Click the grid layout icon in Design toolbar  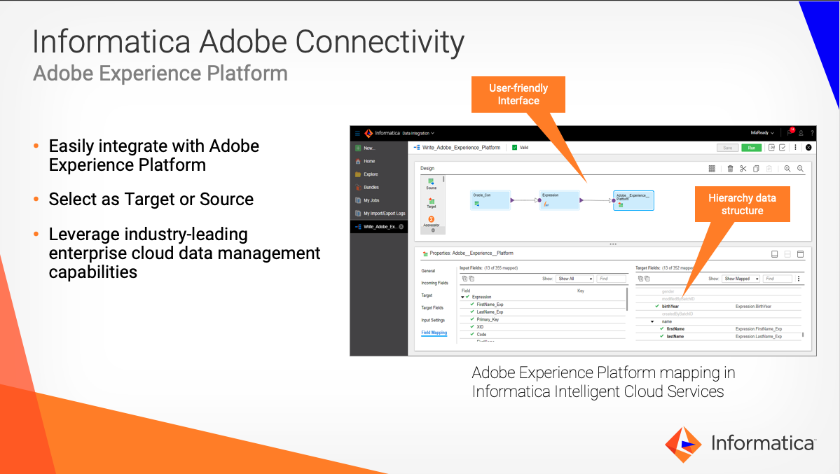pyautogui.click(x=712, y=169)
